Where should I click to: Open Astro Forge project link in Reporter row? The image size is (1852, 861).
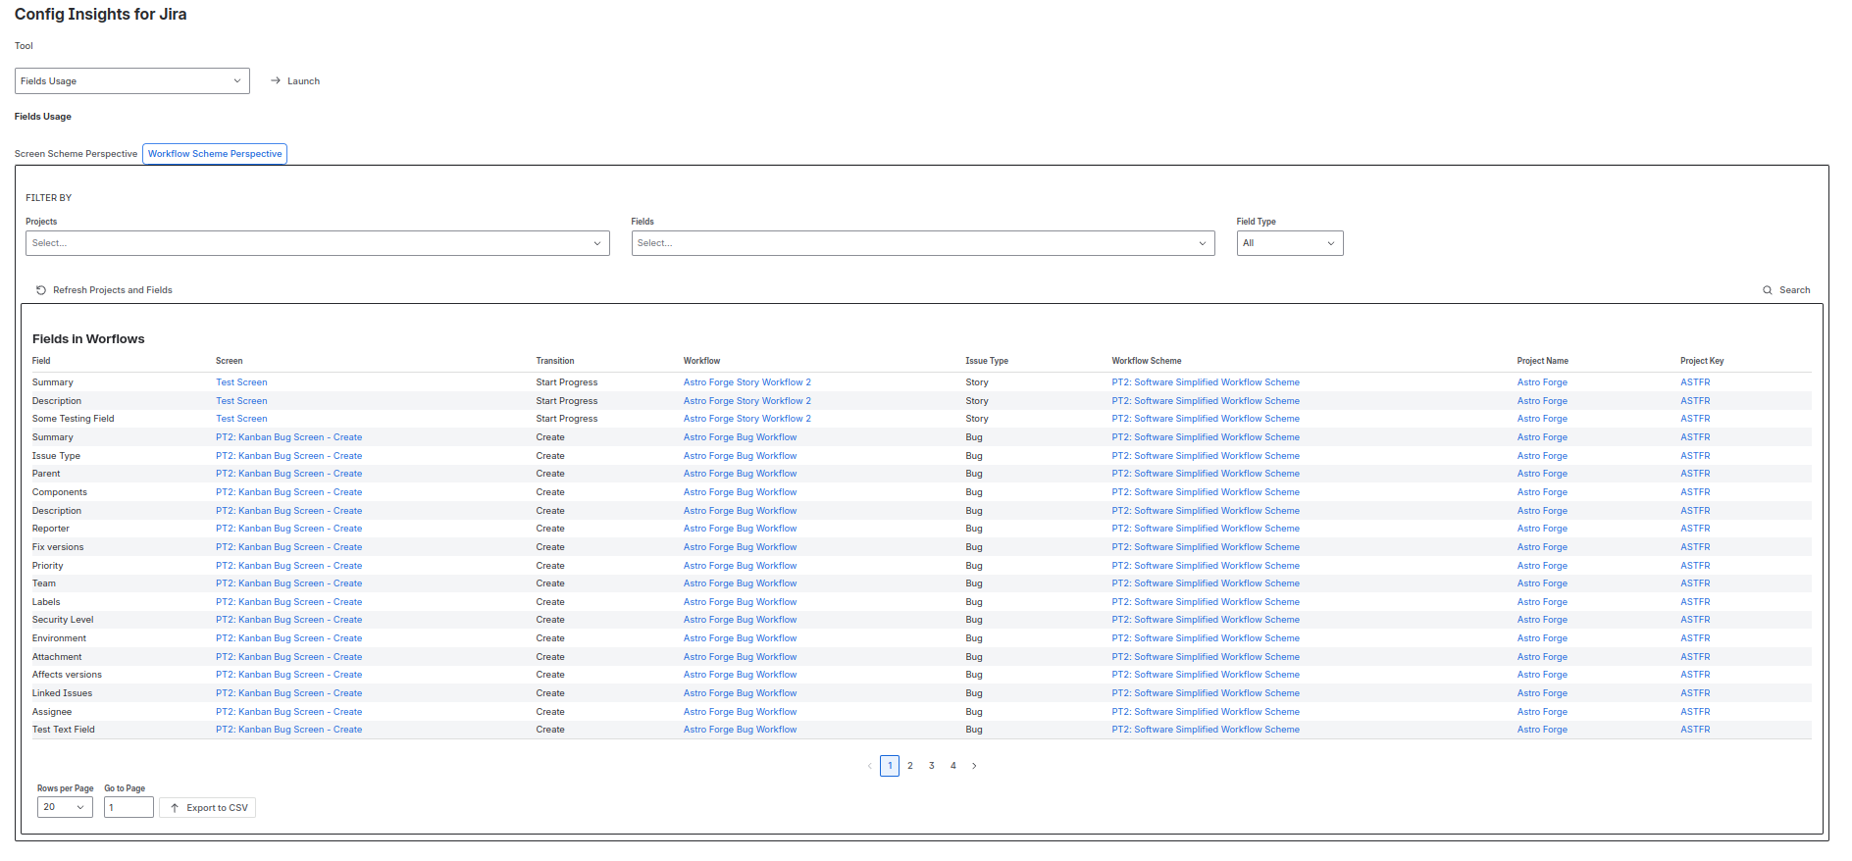[1542, 529]
